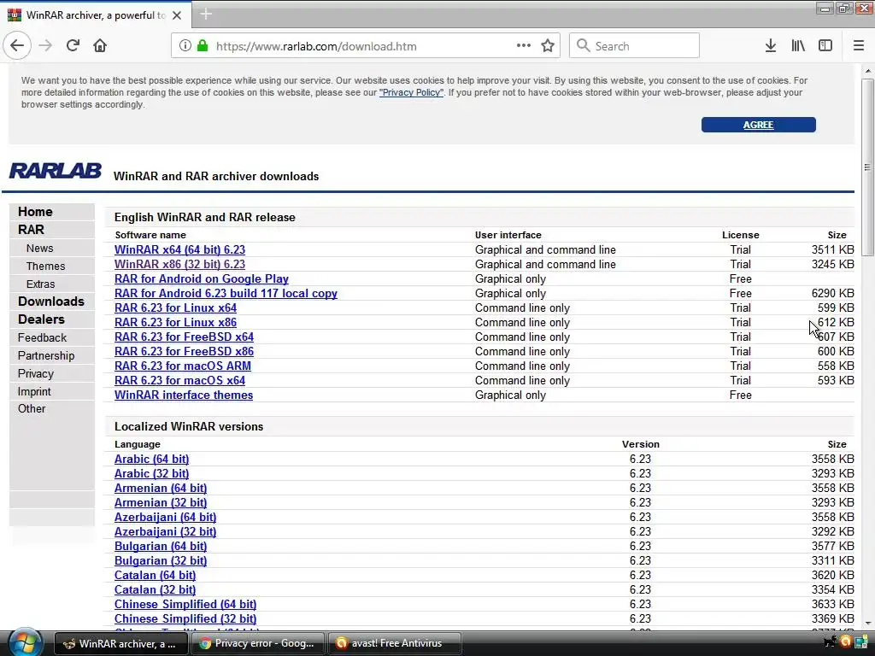Open Extras in the side menu
This screenshot has height=656, width=875.
point(41,284)
